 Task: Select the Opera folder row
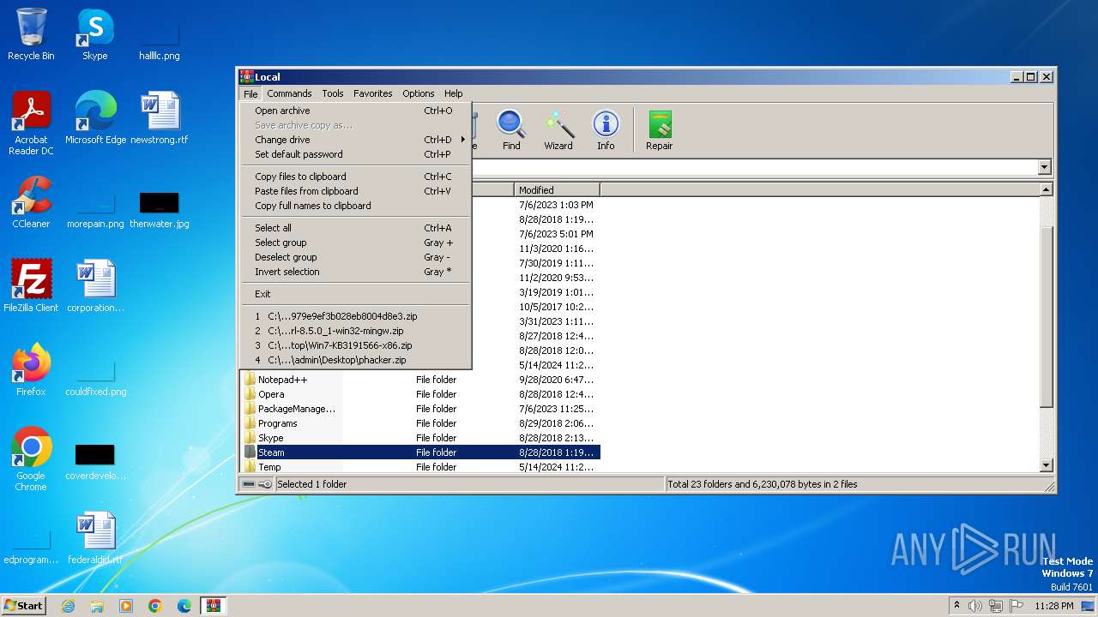point(420,394)
